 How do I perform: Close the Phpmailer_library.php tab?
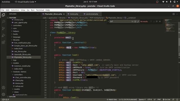pyautogui.click(x=64, y=14)
